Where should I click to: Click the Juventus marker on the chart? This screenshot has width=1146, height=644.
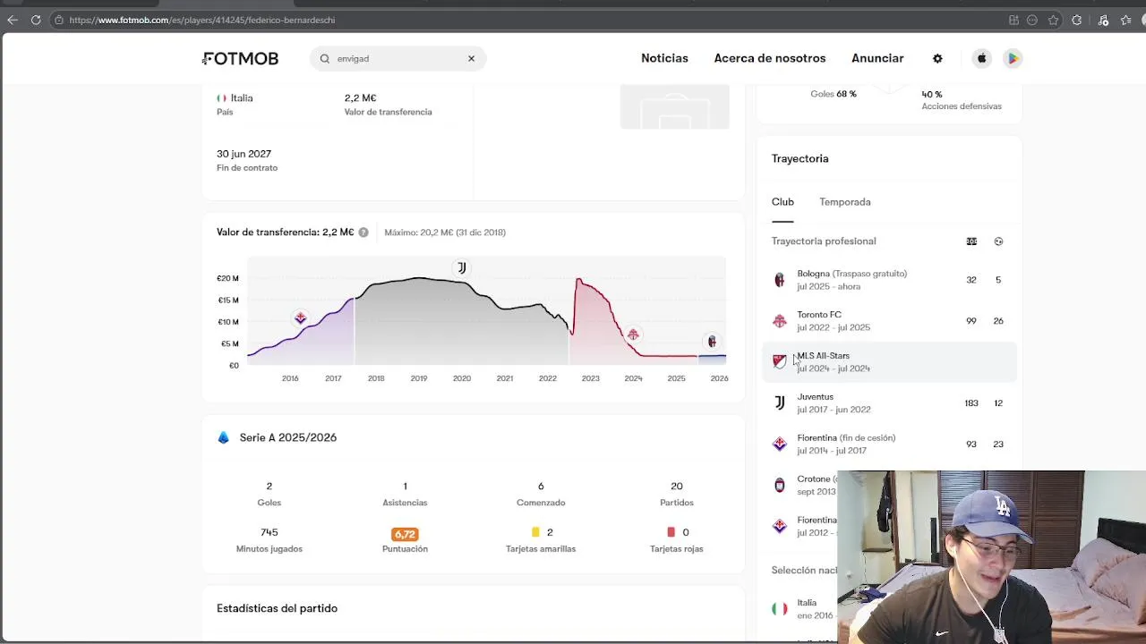pos(461,267)
